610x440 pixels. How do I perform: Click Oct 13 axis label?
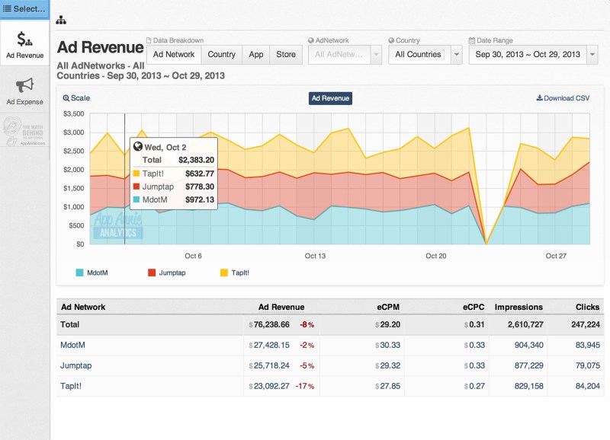point(315,256)
